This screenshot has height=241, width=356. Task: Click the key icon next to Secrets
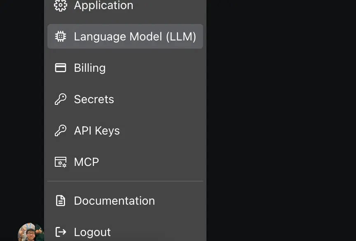click(x=60, y=99)
